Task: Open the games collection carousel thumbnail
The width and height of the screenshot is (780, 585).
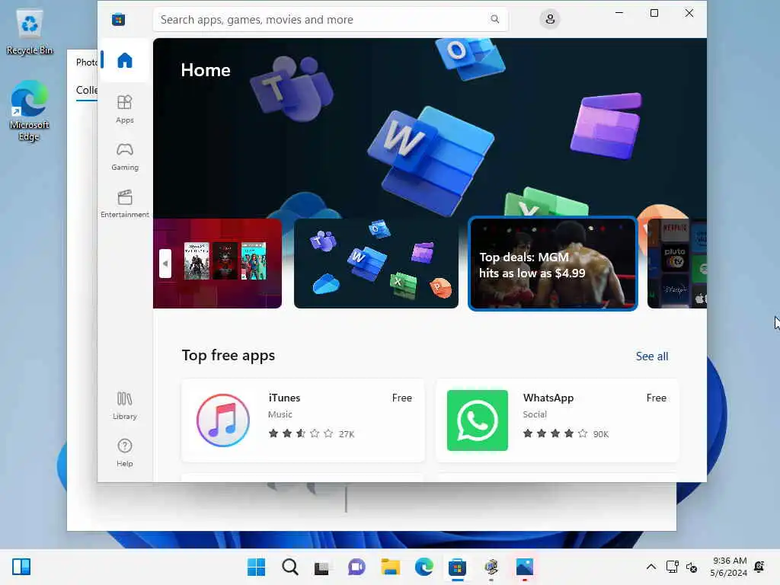Action: [x=217, y=263]
